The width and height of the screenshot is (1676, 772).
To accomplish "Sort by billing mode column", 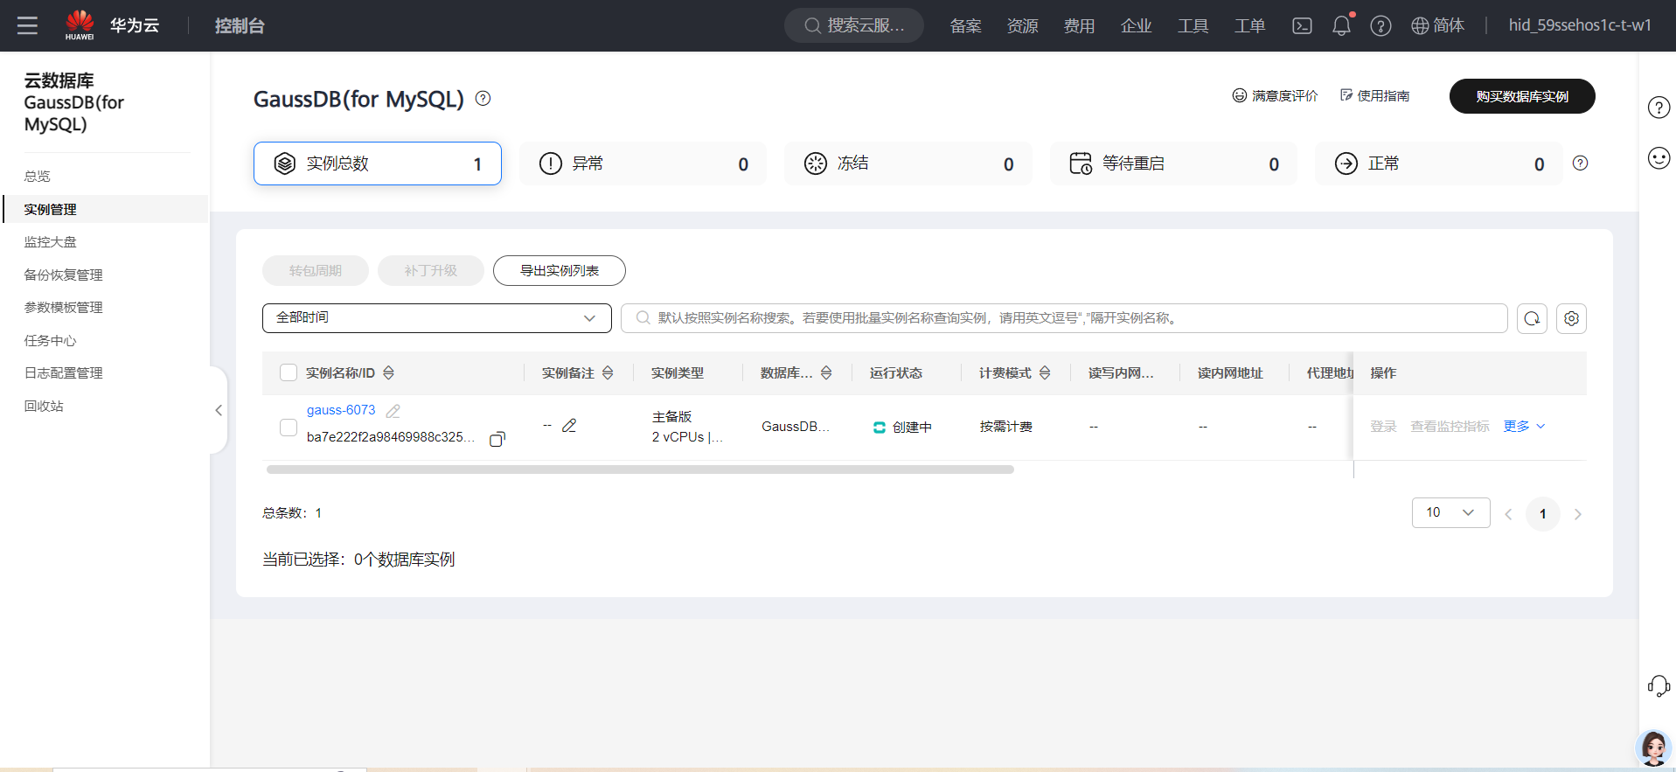I will point(1045,373).
